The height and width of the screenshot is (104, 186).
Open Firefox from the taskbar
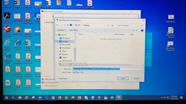point(60,98)
